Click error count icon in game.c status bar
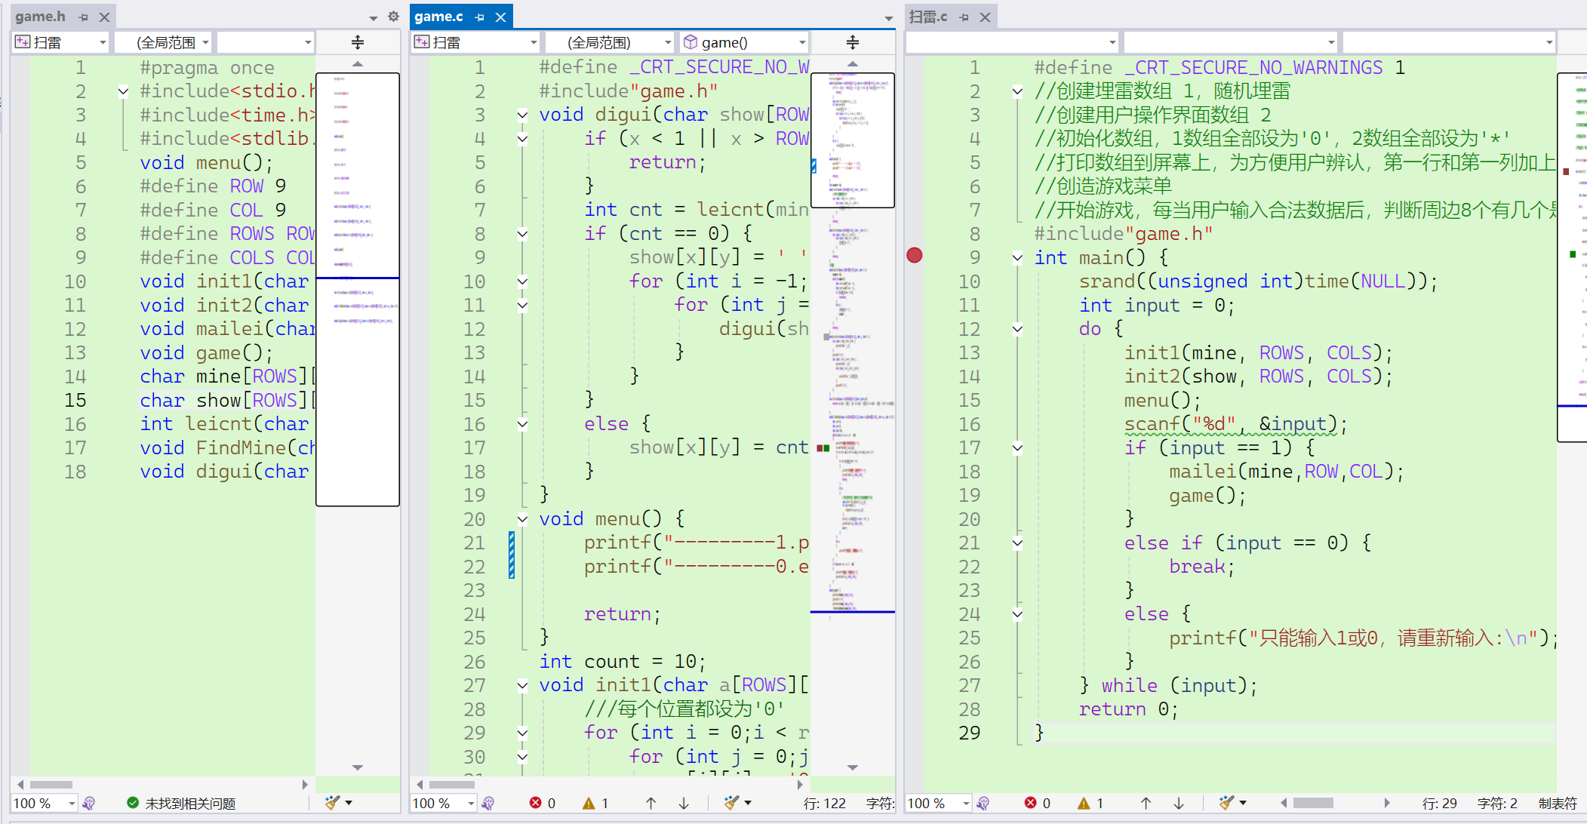Screen dimensions: 1587x824 (536, 803)
